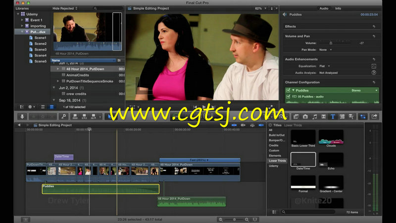This screenshot has height=223, width=396.
Task: Open the Fast (283%) retime dropdown
Action: (199, 160)
